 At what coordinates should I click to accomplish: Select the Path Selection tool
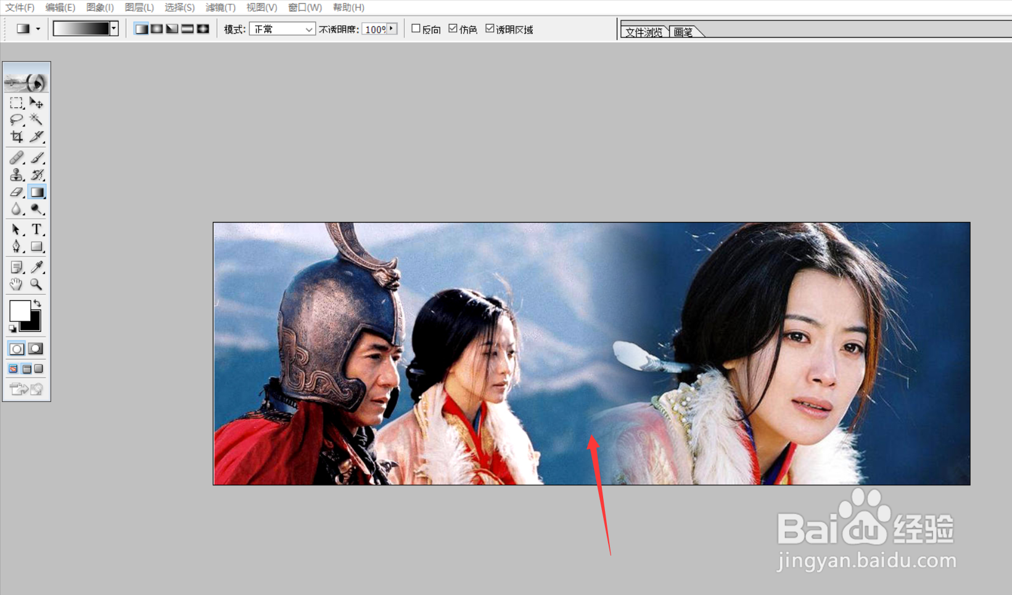point(17,230)
